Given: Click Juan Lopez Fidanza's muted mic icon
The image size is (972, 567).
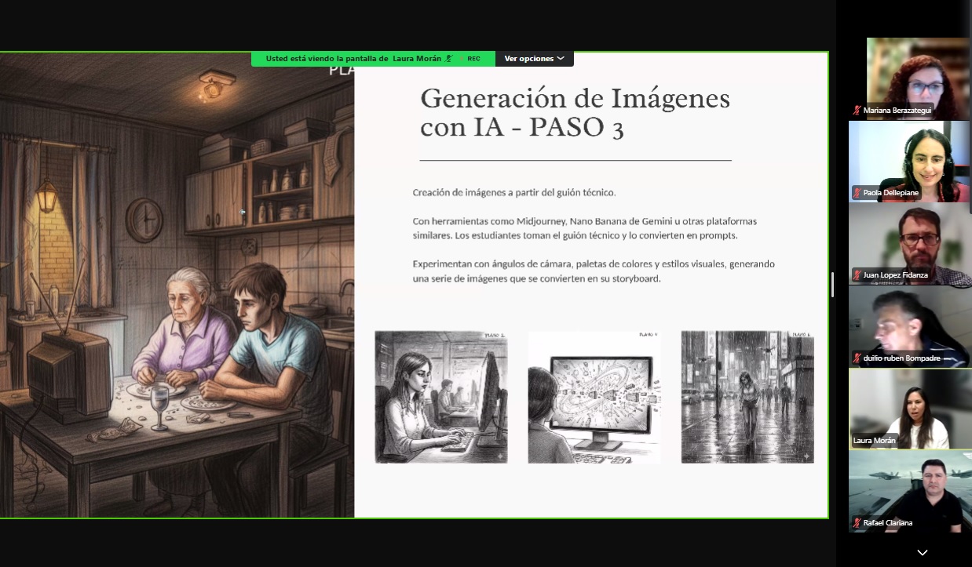Looking at the screenshot, I should pos(857,275).
